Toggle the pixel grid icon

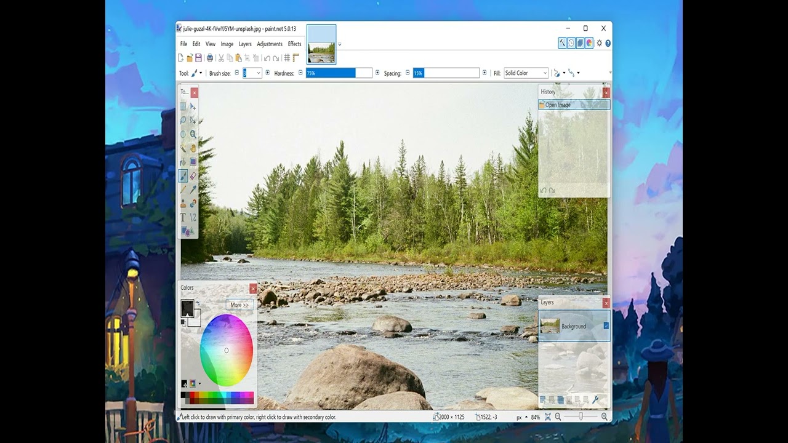pyautogui.click(x=287, y=58)
